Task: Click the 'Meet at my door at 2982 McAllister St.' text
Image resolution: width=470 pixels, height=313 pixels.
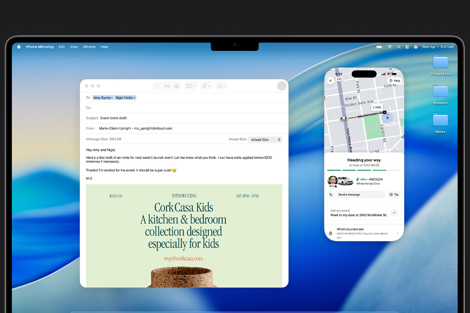Action: pos(358,215)
